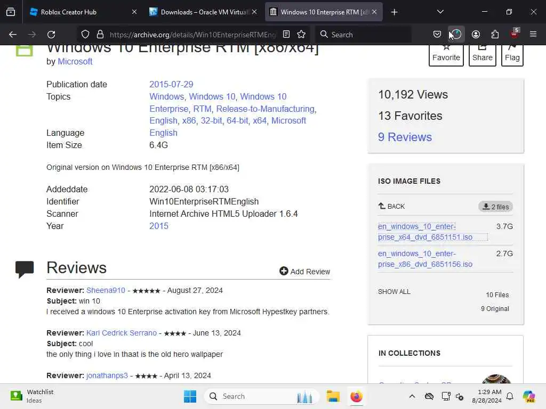Go back with the browser back arrow
This screenshot has width=546, height=409.
13,35
